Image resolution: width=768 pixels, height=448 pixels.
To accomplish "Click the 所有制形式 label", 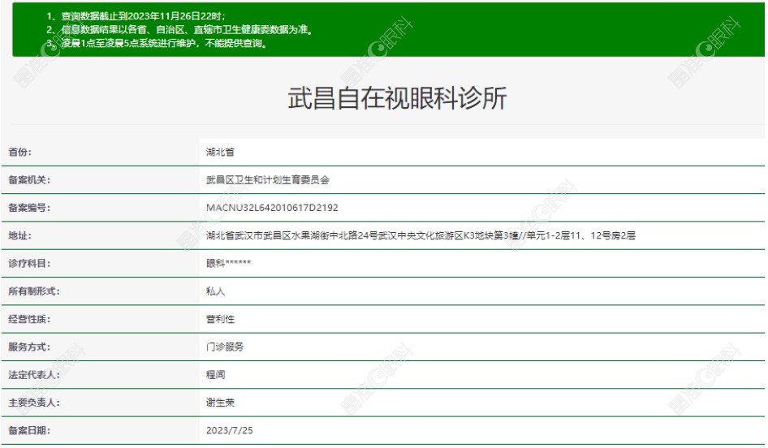I will (34, 291).
